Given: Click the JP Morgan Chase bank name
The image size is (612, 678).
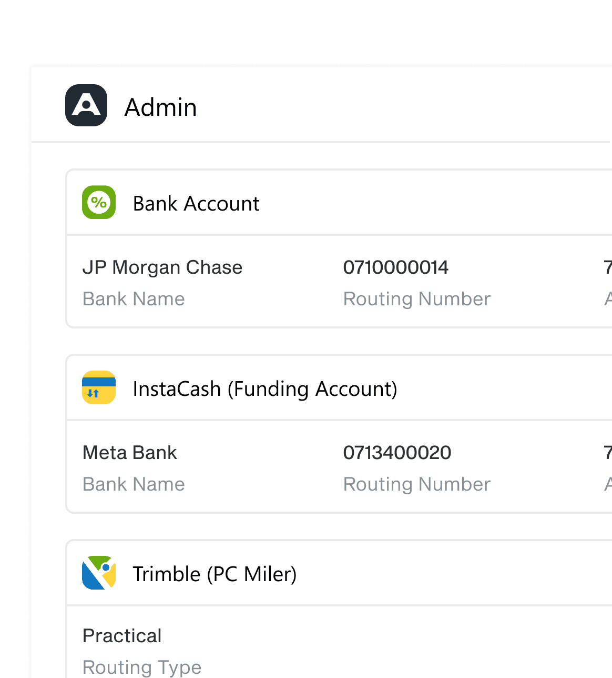Looking at the screenshot, I should tap(162, 267).
